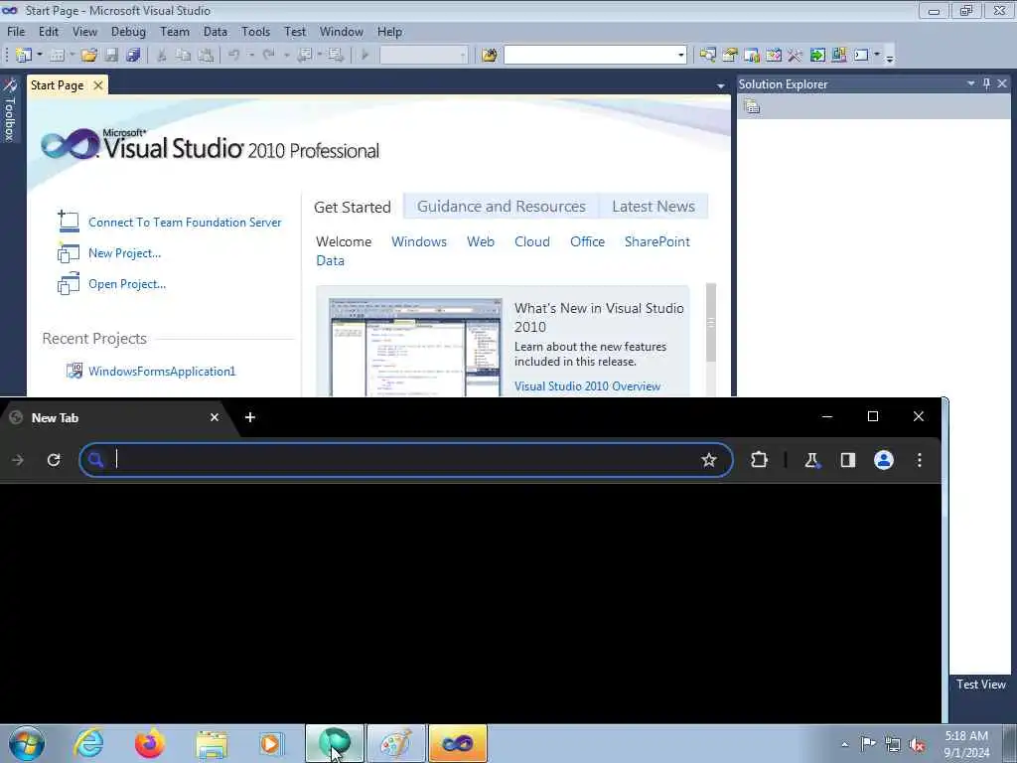Click the Show All Files icon in Solution Explorer
The width and height of the screenshot is (1017, 763).
tap(752, 106)
